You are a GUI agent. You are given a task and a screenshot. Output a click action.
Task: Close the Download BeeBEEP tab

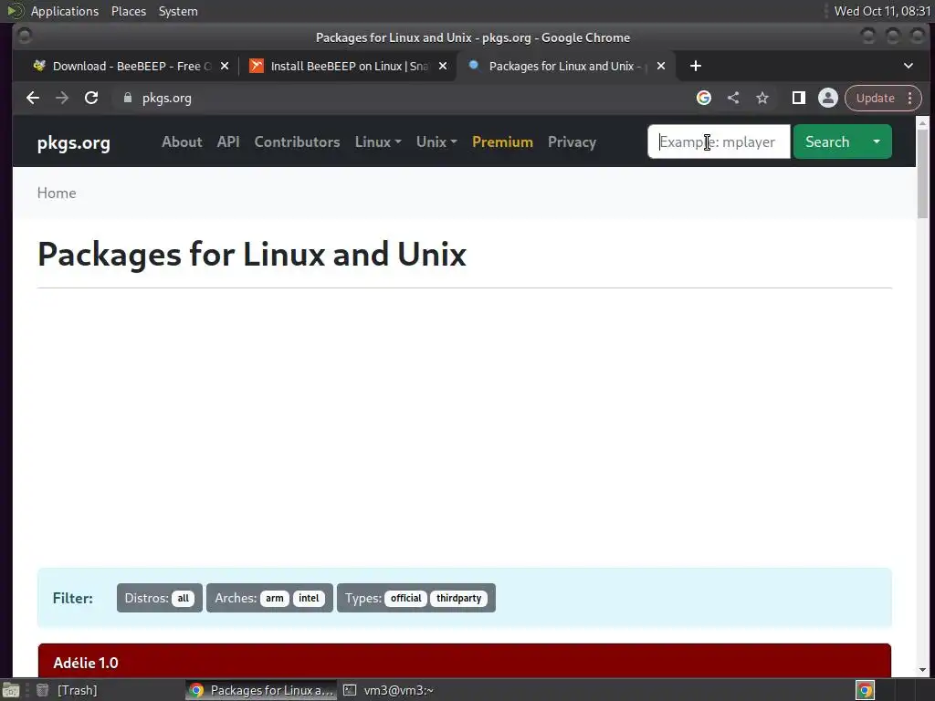tap(225, 66)
